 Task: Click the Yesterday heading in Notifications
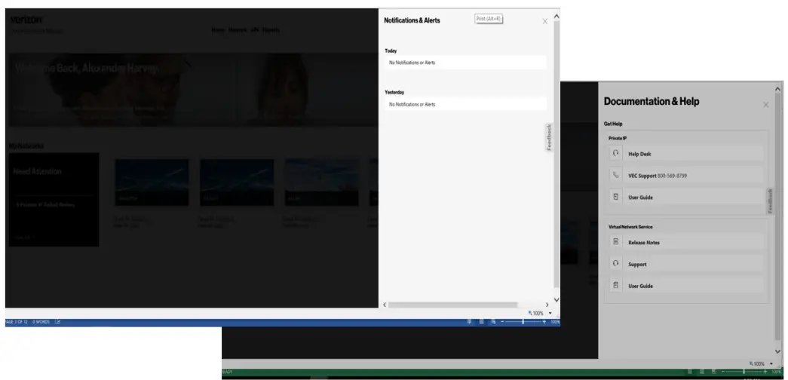pyautogui.click(x=394, y=93)
